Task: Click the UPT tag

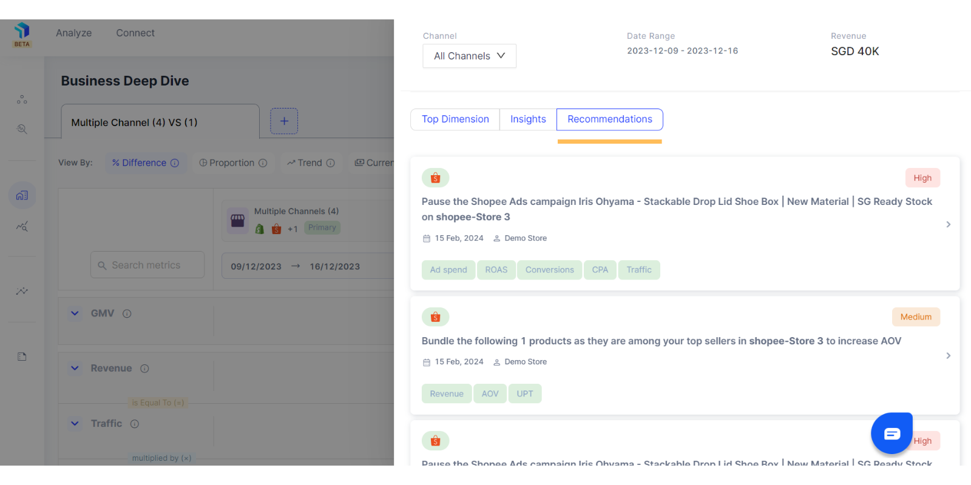Action: 525,393
